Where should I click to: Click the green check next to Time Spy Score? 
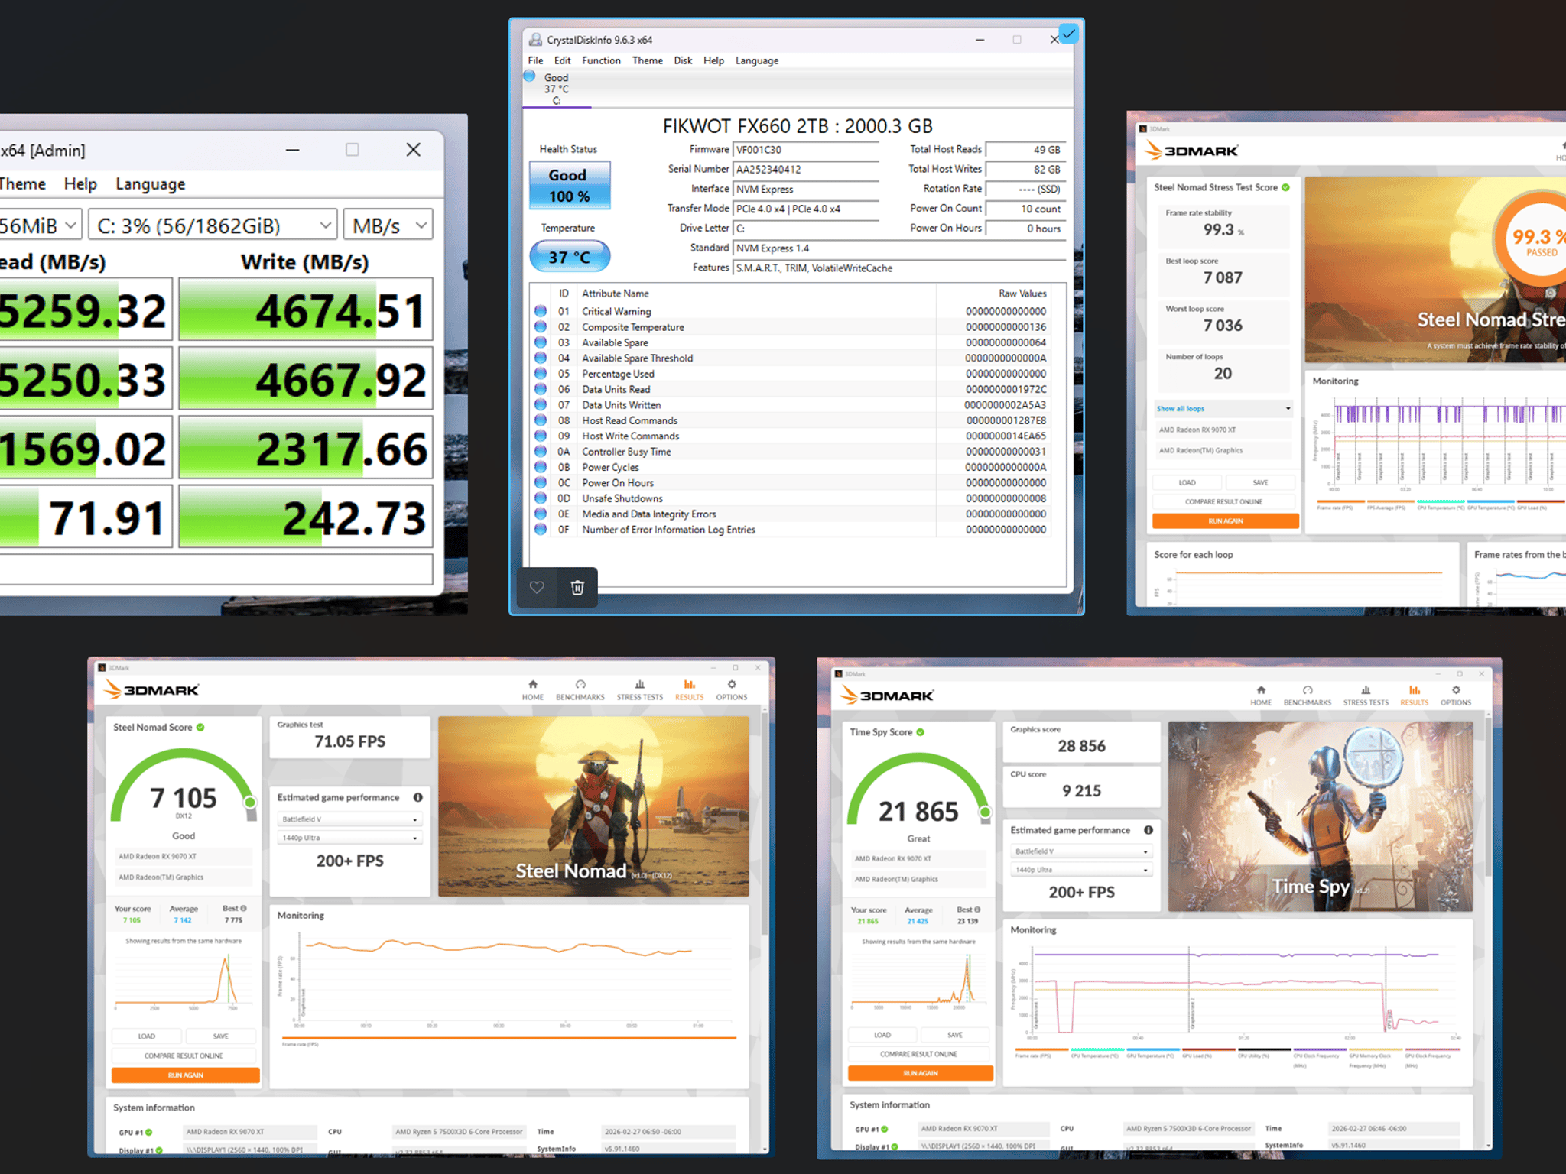click(921, 732)
